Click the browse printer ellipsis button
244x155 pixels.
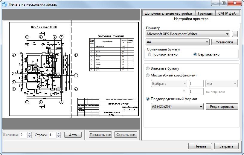235,34
